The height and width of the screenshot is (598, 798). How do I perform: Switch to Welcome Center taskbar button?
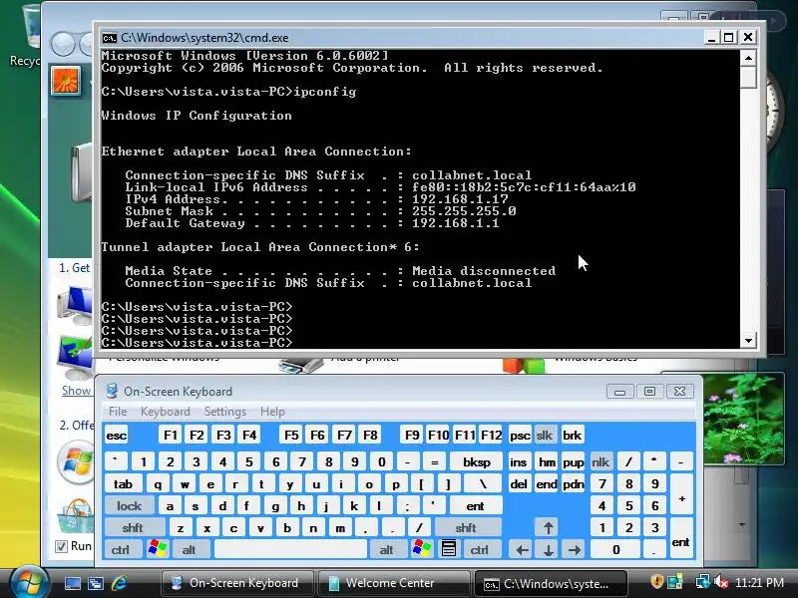click(x=393, y=583)
